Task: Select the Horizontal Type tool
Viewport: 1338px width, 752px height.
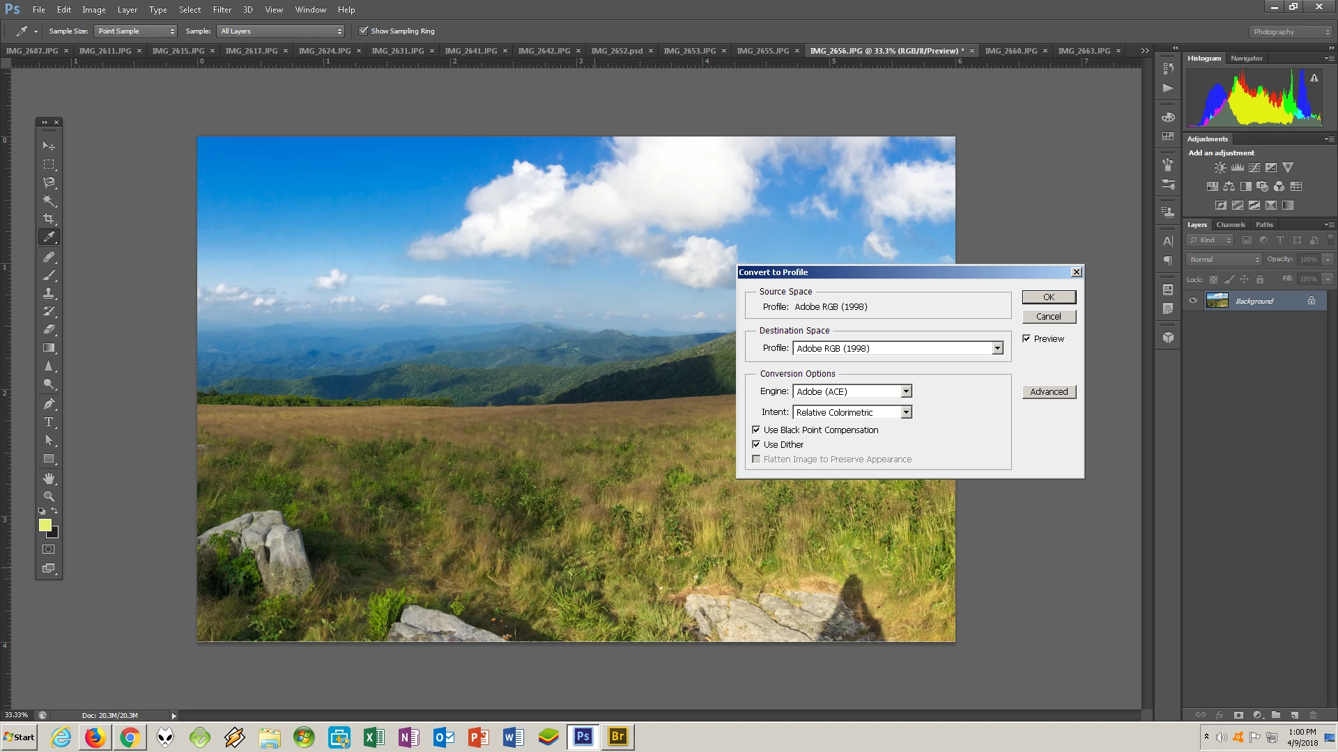Action: [x=49, y=422]
